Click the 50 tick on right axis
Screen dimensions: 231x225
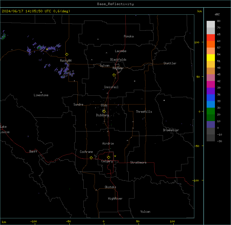click(198, 77)
